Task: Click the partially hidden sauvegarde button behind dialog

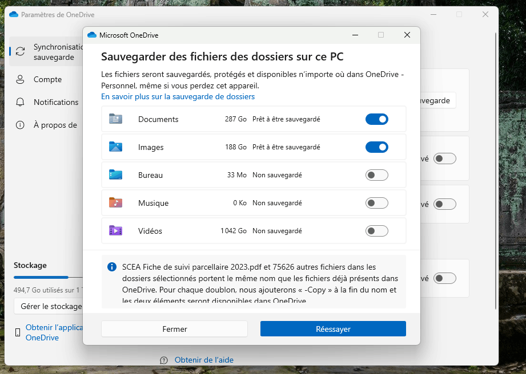Action: click(438, 100)
